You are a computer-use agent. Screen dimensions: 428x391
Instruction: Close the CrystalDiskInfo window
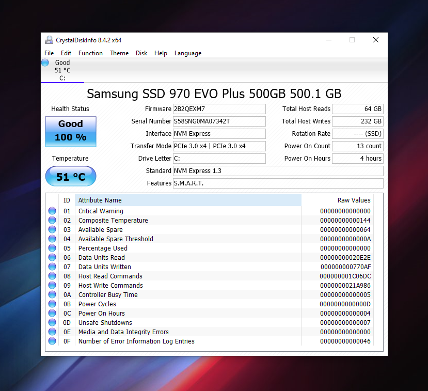click(376, 40)
